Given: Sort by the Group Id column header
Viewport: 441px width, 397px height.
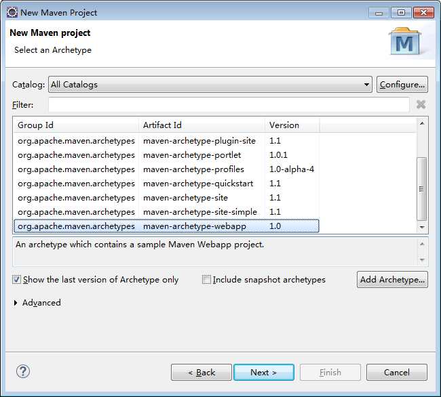Looking at the screenshot, I should pos(76,125).
